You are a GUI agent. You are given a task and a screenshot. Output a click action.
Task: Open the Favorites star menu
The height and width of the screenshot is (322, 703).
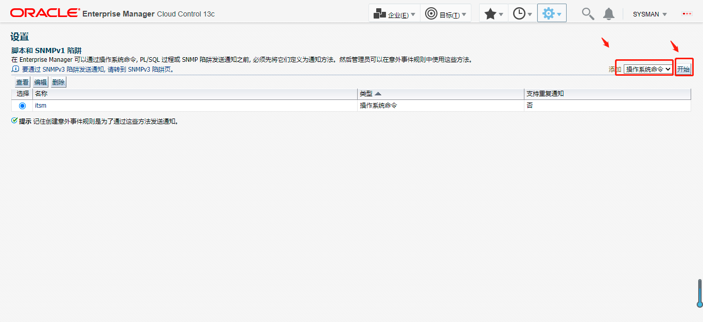(x=494, y=14)
